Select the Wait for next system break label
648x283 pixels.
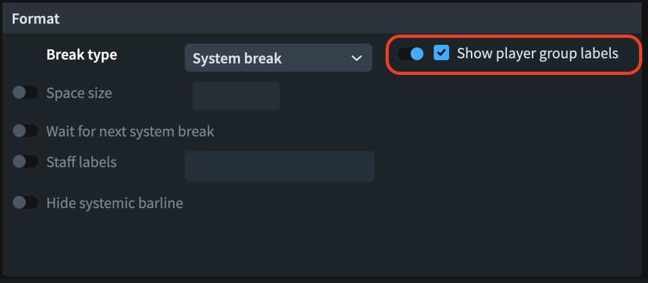click(x=130, y=131)
